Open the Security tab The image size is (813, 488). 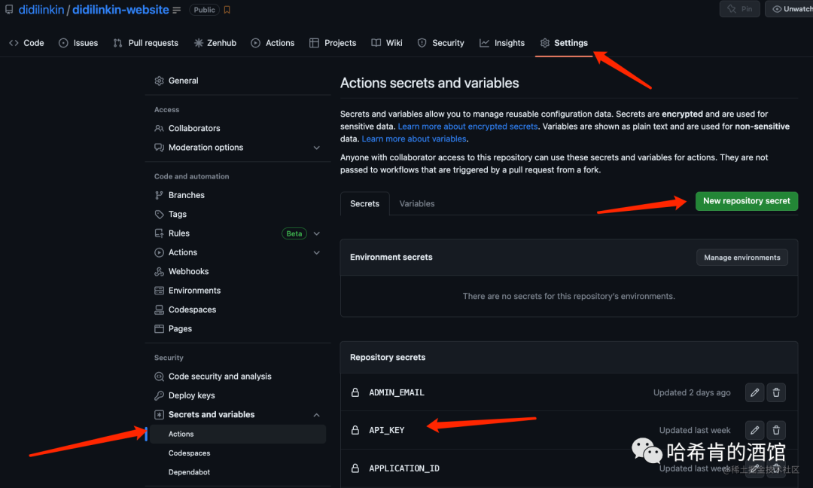point(440,43)
